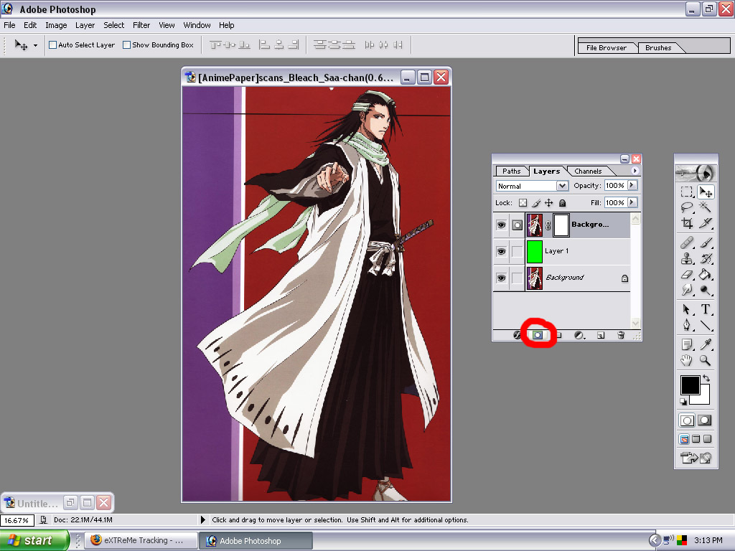Viewport: 735px width, 551px height.
Task: Open the Window menu
Action: pyautogui.click(x=197, y=25)
